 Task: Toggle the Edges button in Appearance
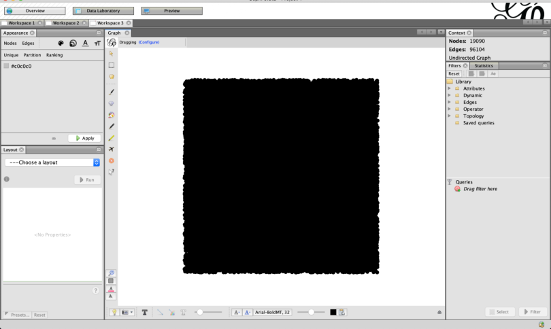28,44
